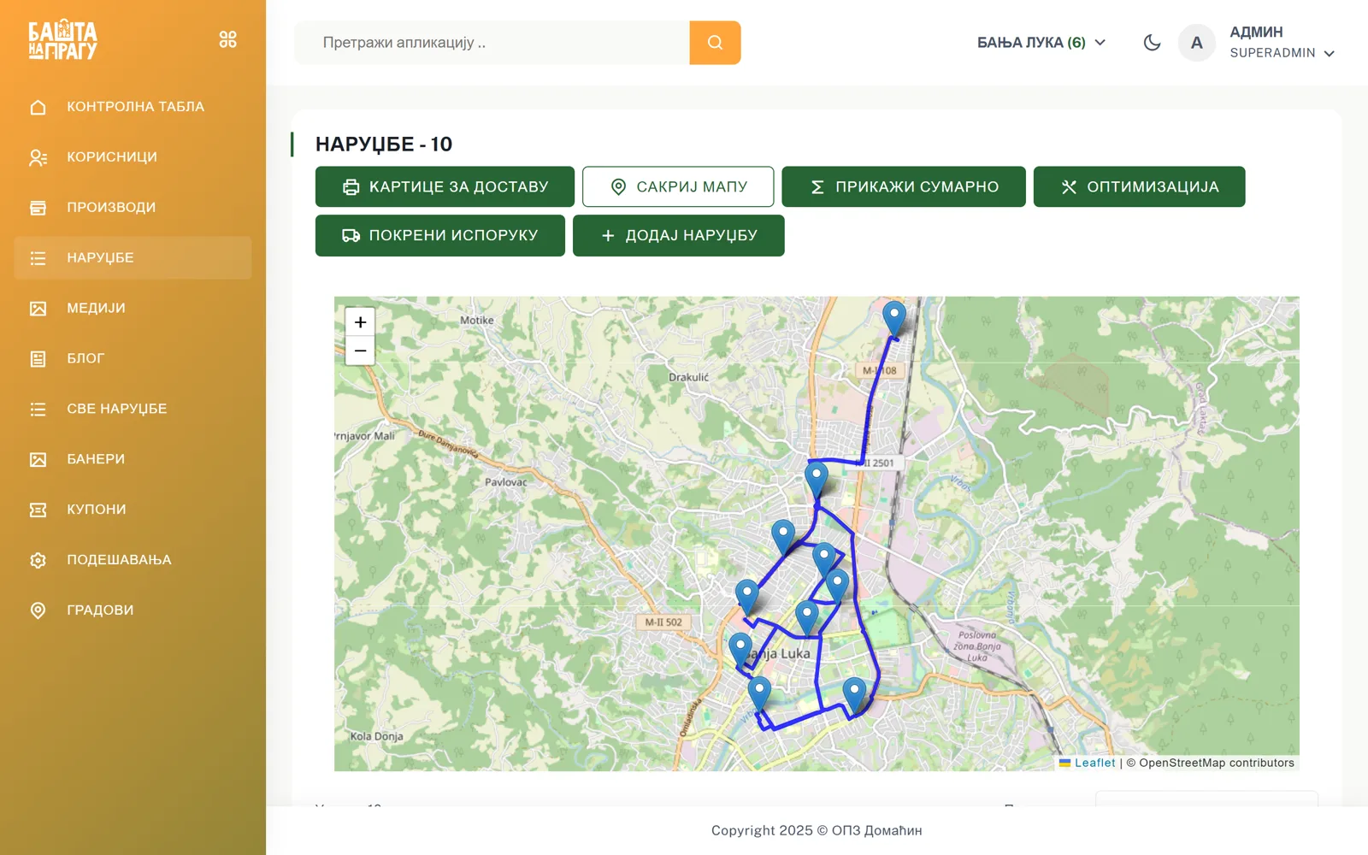
Task: Click Картице за доставу button
Action: 445,186
